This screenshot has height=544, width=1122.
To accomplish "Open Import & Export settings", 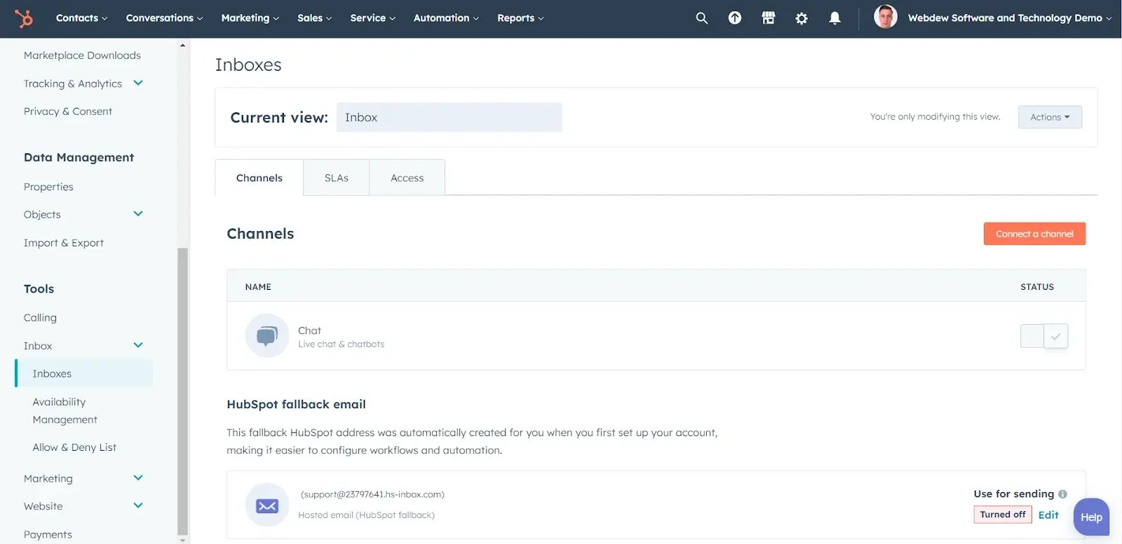I will click(x=64, y=243).
